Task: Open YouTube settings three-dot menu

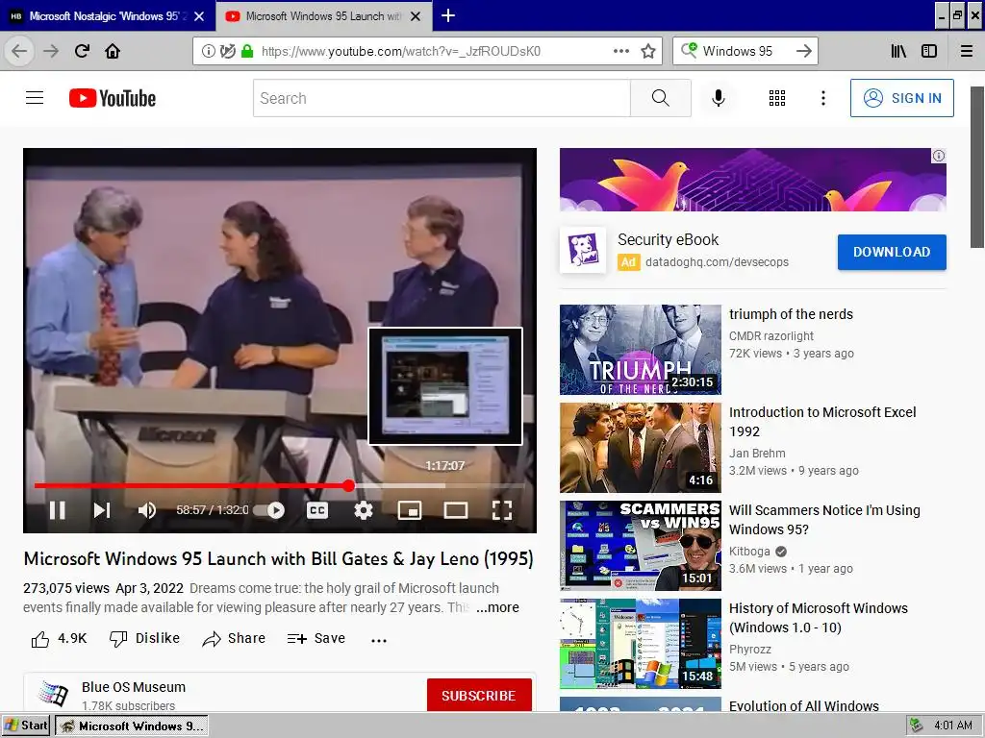Action: pos(823,98)
